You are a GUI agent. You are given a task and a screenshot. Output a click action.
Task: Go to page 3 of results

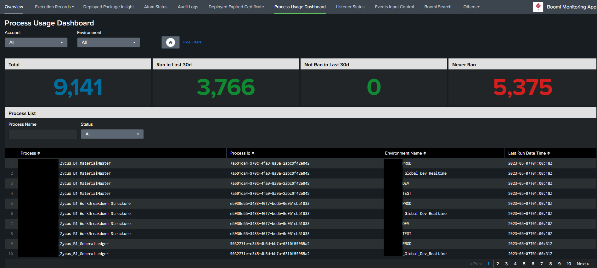[x=506, y=264]
